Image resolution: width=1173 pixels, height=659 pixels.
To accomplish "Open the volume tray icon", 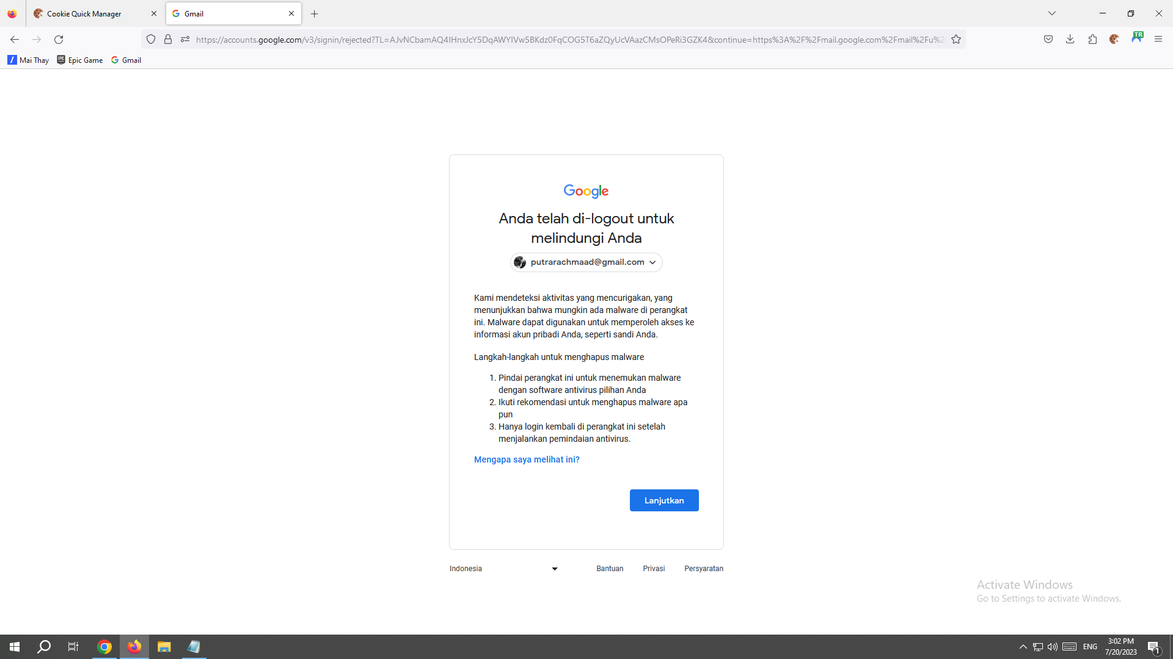I will [x=1052, y=647].
